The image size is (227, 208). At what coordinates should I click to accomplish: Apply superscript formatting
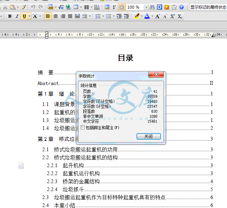pos(172,16)
